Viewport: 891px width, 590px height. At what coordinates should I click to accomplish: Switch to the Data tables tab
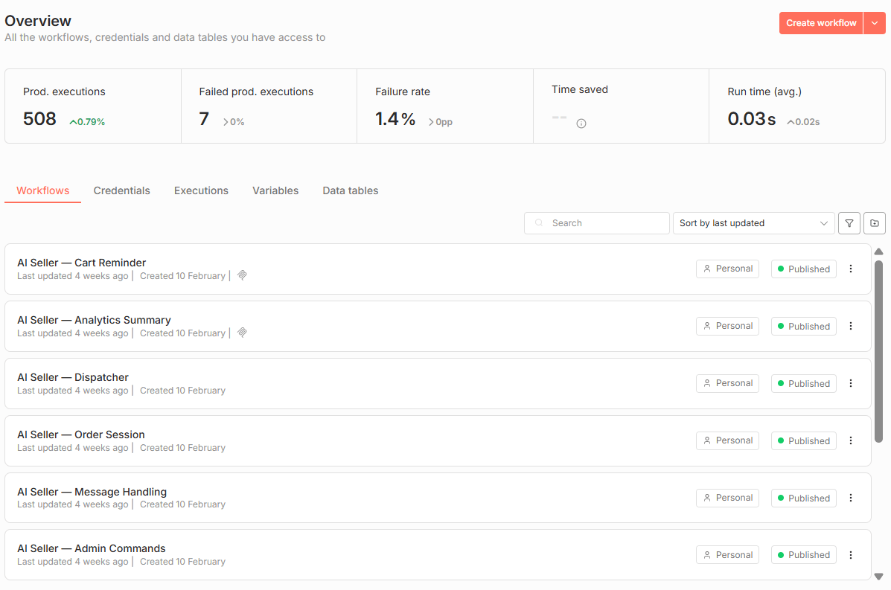(x=351, y=190)
